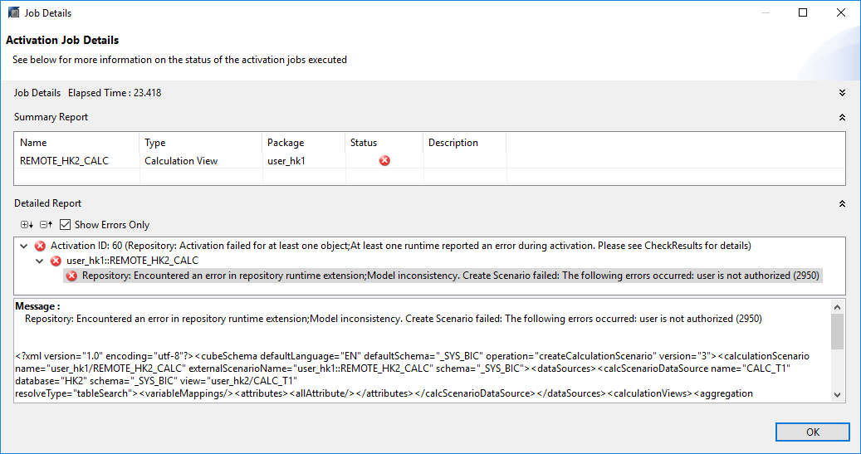Maximize the Job Details window
The height and width of the screenshot is (454, 861).
click(x=803, y=12)
